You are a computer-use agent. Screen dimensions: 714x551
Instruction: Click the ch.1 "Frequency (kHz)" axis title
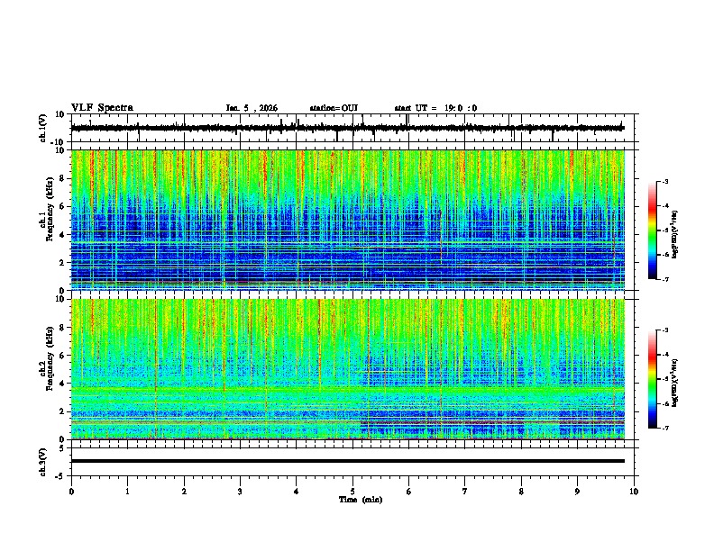tap(50, 209)
